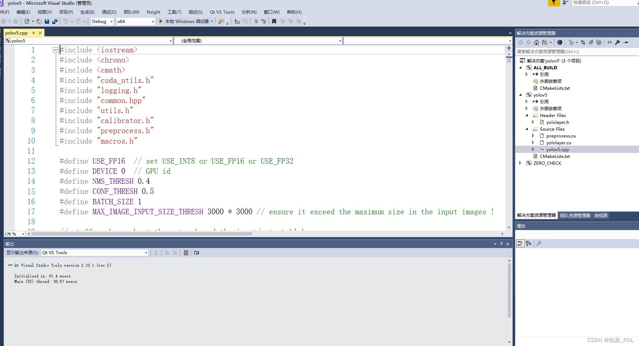639x346 pixels.
Task: Pin the Output window using the pin icon
Action: pos(501,244)
